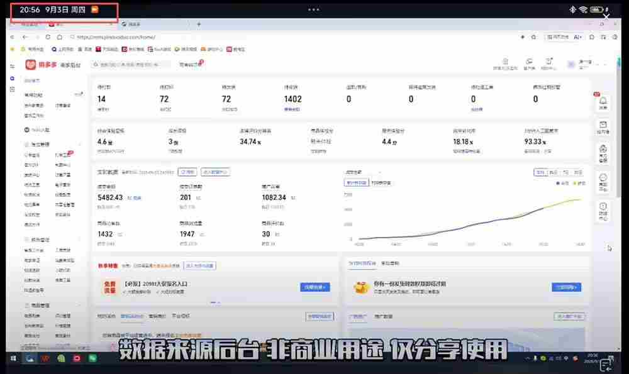The image size is (629, 374).
Task: Click the blue button beside the gold ingot notice
Action: pos(567,287)
